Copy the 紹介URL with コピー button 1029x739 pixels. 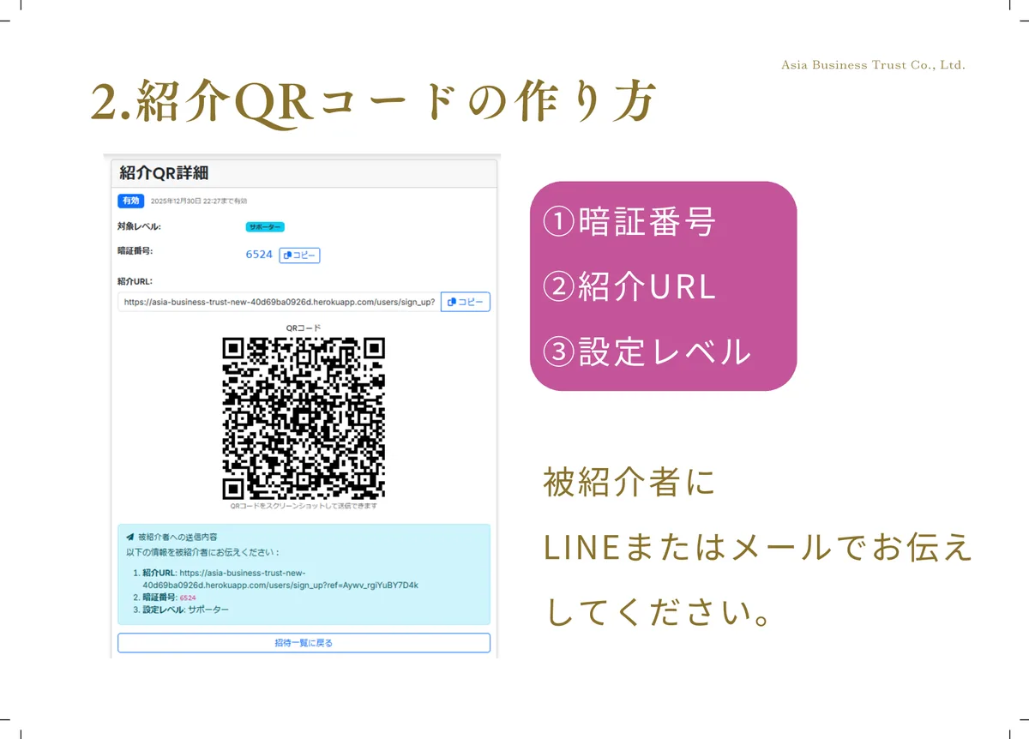pos(466,302)
